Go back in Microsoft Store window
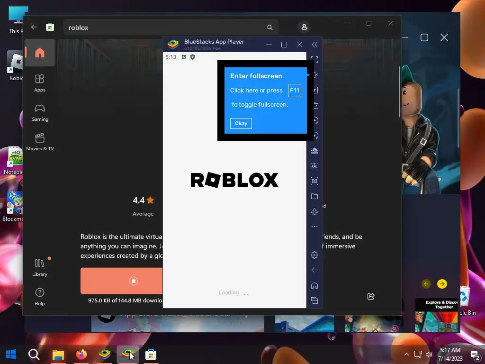 [x=34, y=27]
